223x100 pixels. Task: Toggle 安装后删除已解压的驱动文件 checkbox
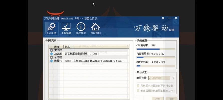click(138, 91)
